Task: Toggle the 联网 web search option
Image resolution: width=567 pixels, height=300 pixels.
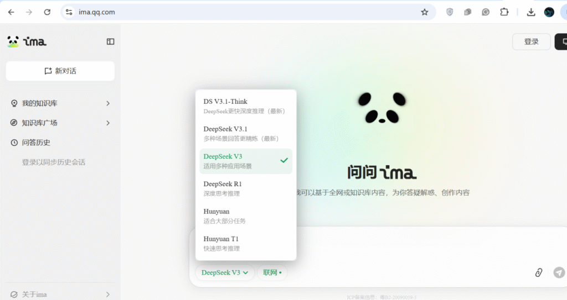Action: point(272,272)
